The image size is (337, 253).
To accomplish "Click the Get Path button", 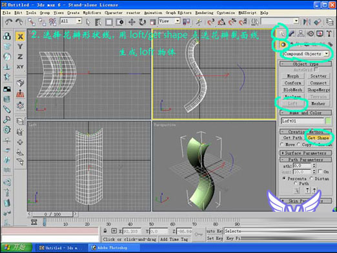I will (292, 137).
